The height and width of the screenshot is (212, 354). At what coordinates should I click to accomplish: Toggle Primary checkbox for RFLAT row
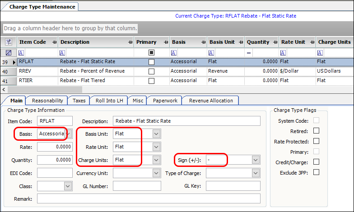(152, 61)
